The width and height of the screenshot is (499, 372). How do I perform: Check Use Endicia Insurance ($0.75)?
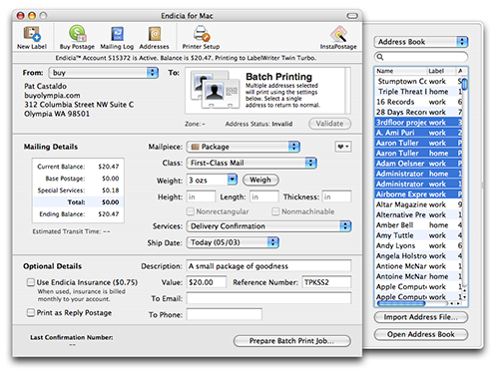pyautogui.click(x=31, y=282)
